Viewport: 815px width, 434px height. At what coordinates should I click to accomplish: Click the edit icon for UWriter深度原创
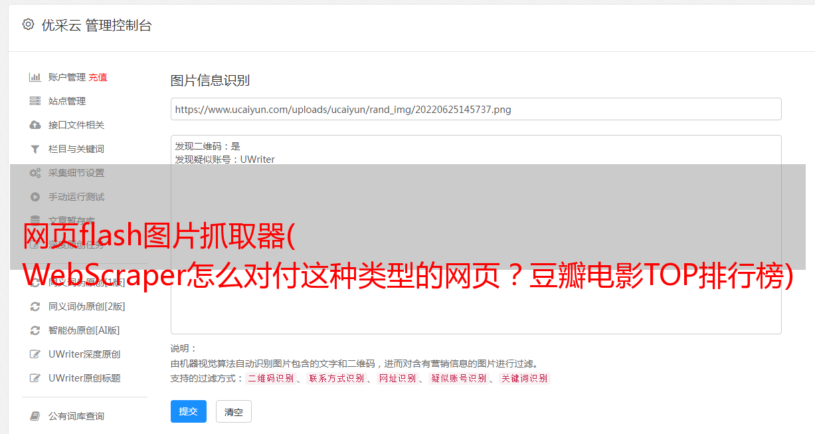tap(35, 354)
